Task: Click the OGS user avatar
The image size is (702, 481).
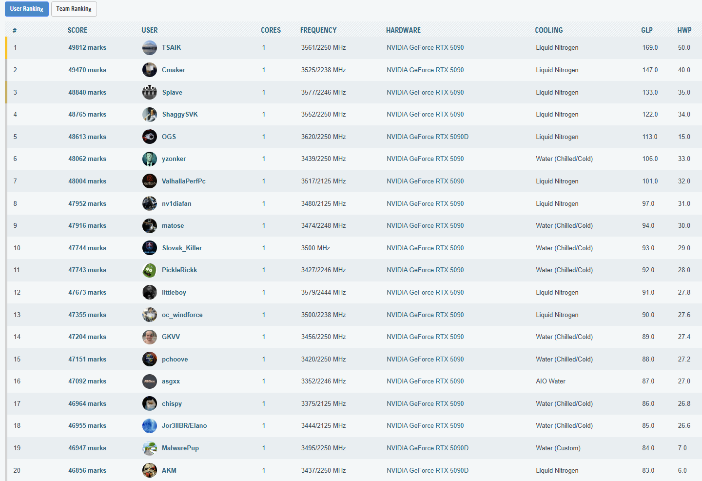Action: [x=149, y=137]
